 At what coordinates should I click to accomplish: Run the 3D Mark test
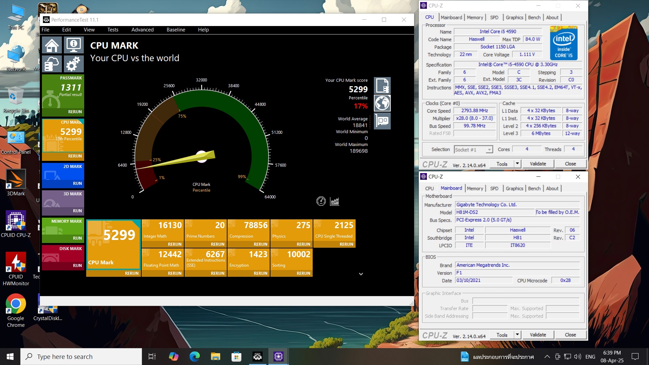pyautogui.click(x=77, y=211)
